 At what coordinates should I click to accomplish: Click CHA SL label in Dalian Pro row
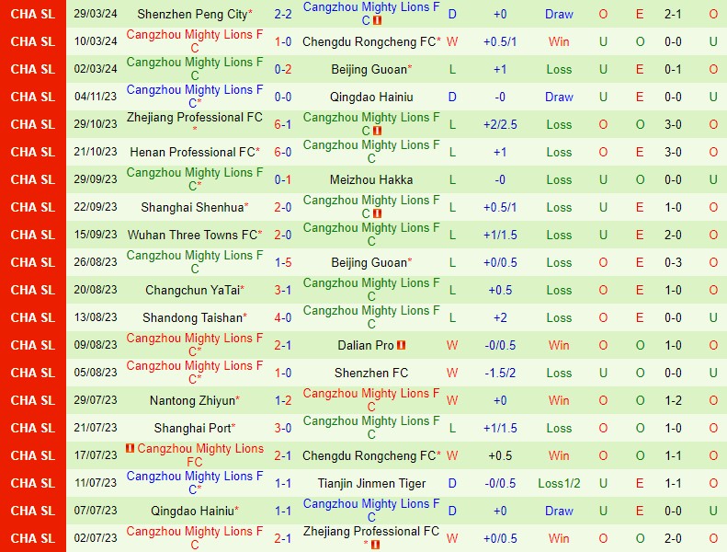33,345
